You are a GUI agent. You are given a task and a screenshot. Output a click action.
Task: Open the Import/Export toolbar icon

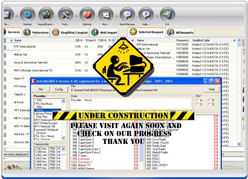[46, 15]
